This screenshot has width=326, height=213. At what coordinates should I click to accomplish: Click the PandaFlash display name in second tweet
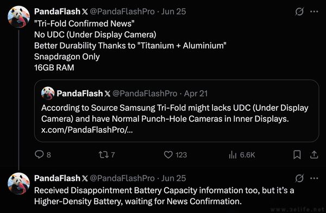tap(57, 178)
